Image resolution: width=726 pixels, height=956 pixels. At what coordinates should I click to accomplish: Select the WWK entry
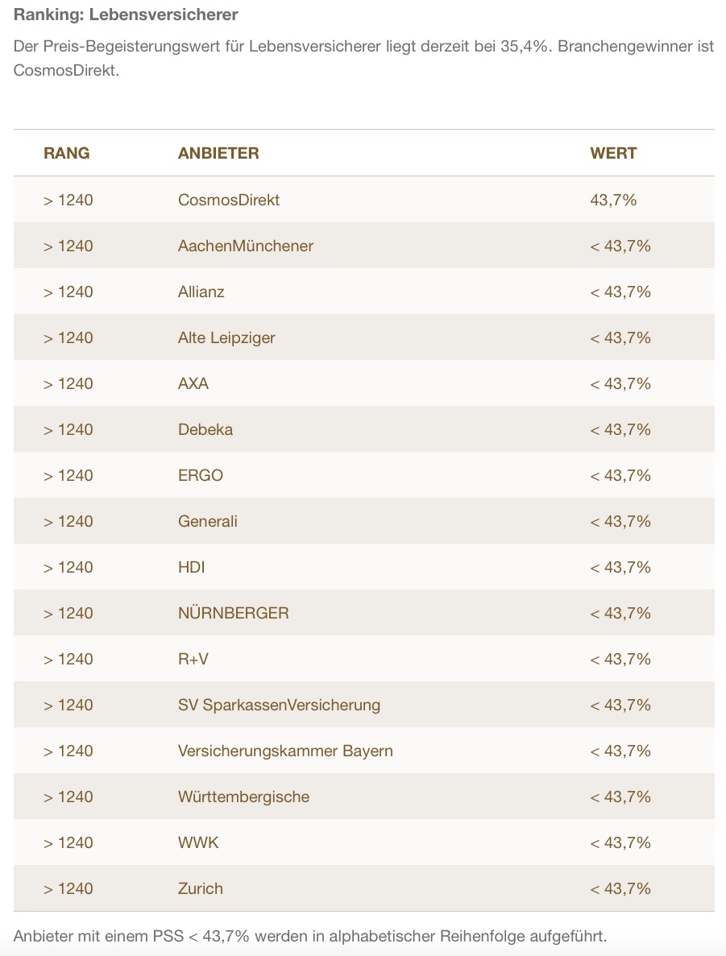198,842
